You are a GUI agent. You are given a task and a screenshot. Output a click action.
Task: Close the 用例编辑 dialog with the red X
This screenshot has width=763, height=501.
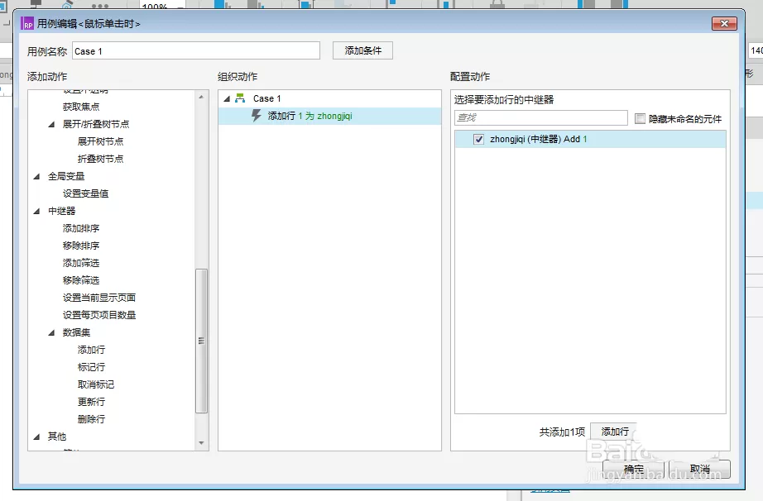pyautogui.click(x=724, y=23)
